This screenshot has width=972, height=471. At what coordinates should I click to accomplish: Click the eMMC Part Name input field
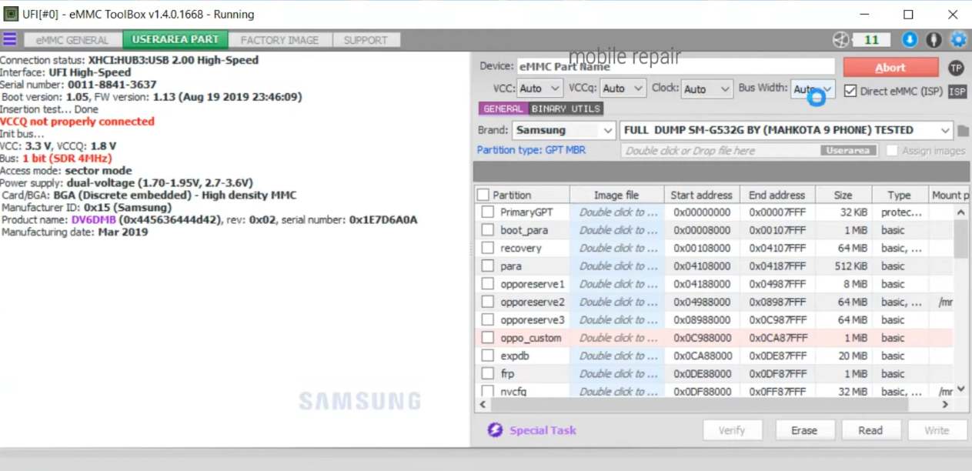pyautogui.click(x=676, y=67)
